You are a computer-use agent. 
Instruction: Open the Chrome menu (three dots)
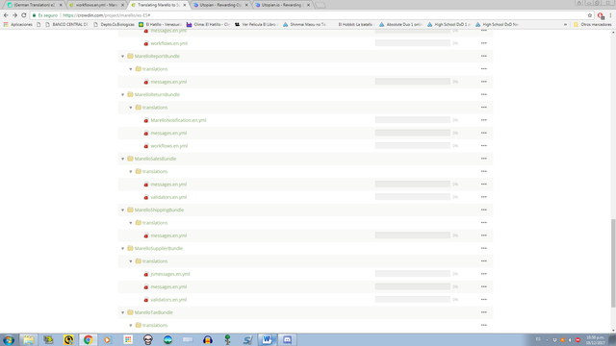point(610,15)
